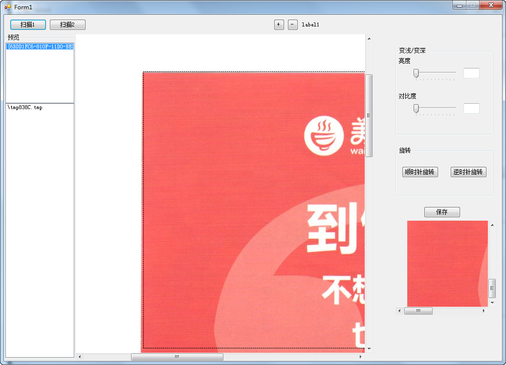
Task: Click the contrast value input box
Action: click(471, 108)
